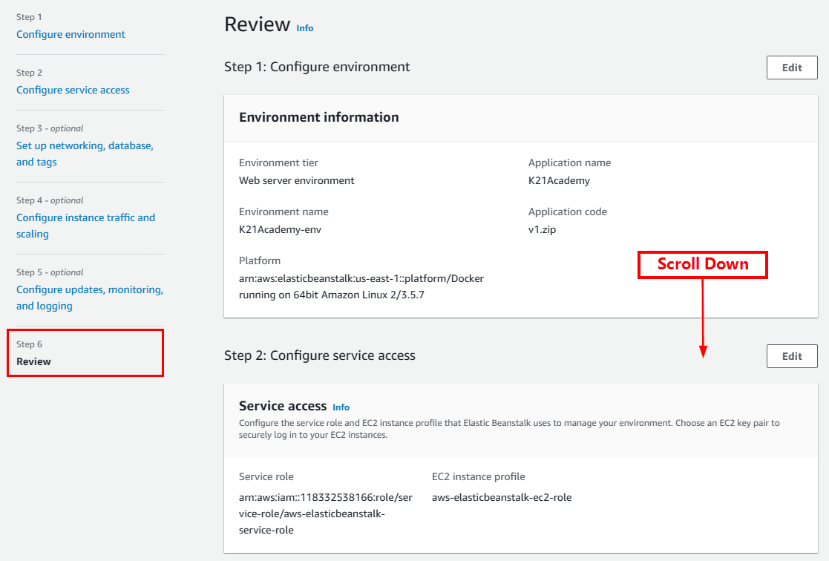Go to Configure service access step

[73, 90]
